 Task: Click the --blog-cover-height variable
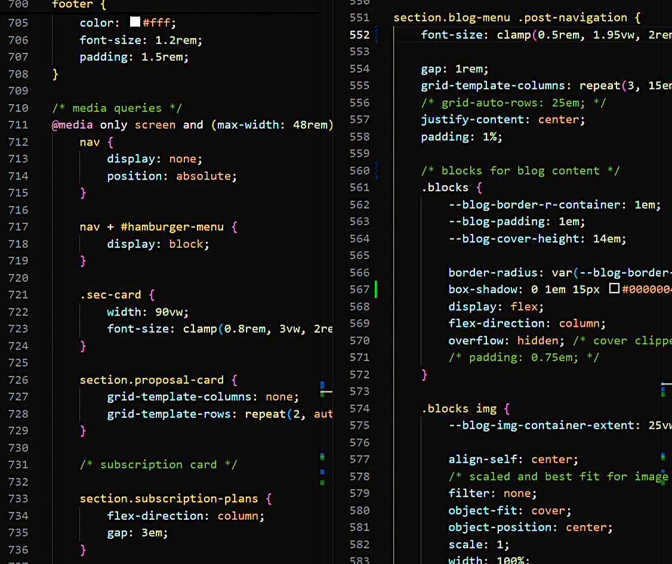516,238
